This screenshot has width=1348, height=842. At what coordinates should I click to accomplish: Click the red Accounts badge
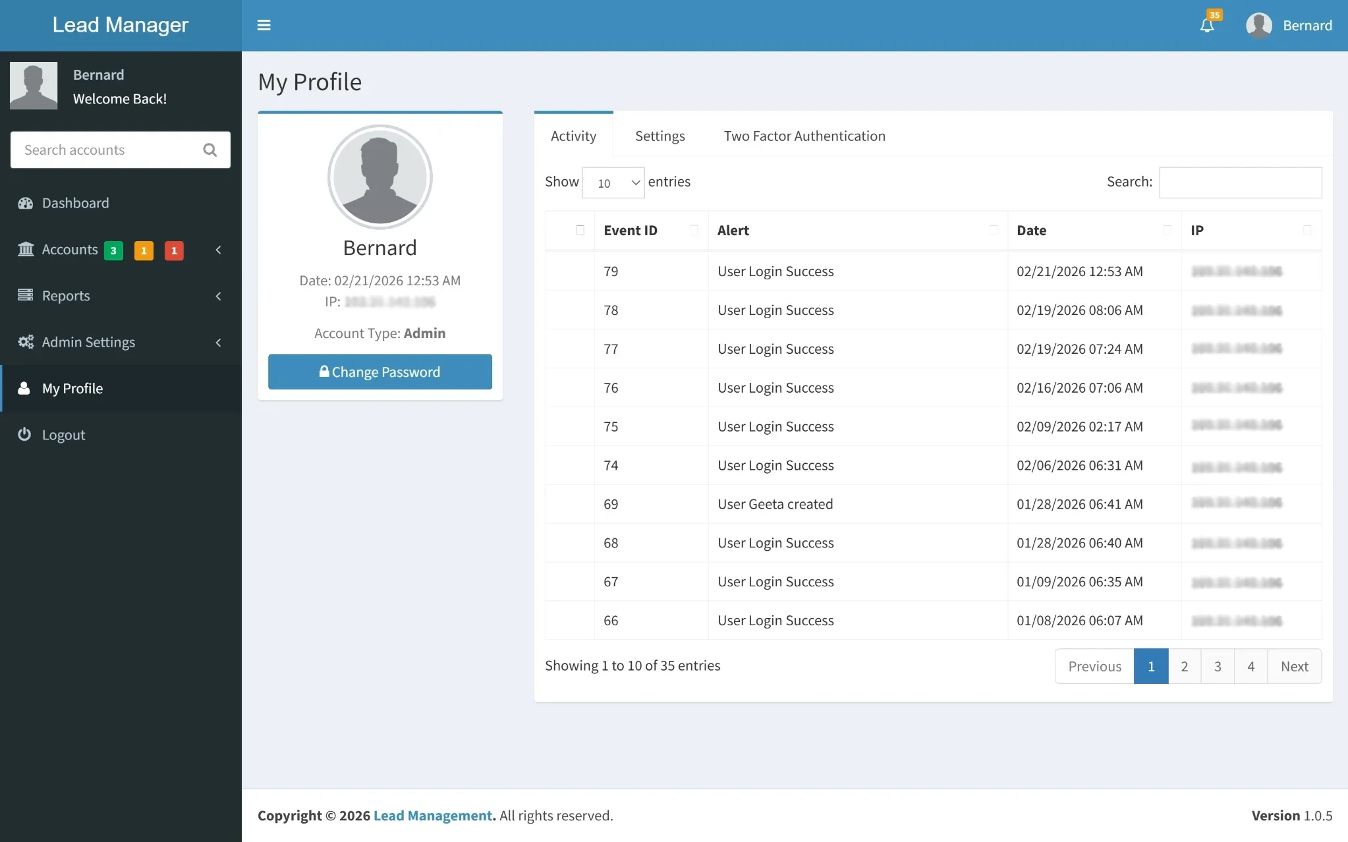click(173, 250)
